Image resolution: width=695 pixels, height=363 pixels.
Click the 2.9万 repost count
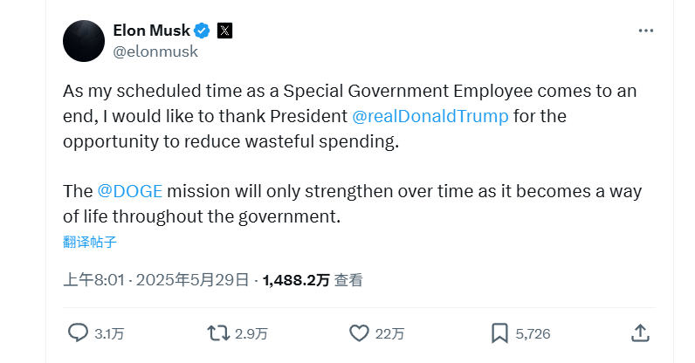(251, 333)
